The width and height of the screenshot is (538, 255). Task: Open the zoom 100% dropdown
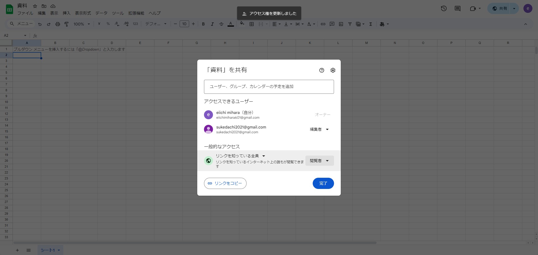click(82, 24)
